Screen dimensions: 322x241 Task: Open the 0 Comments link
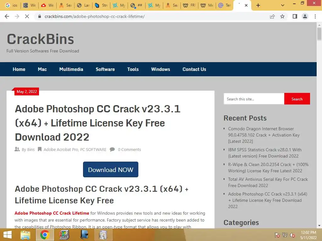click(x=129, y=149)
